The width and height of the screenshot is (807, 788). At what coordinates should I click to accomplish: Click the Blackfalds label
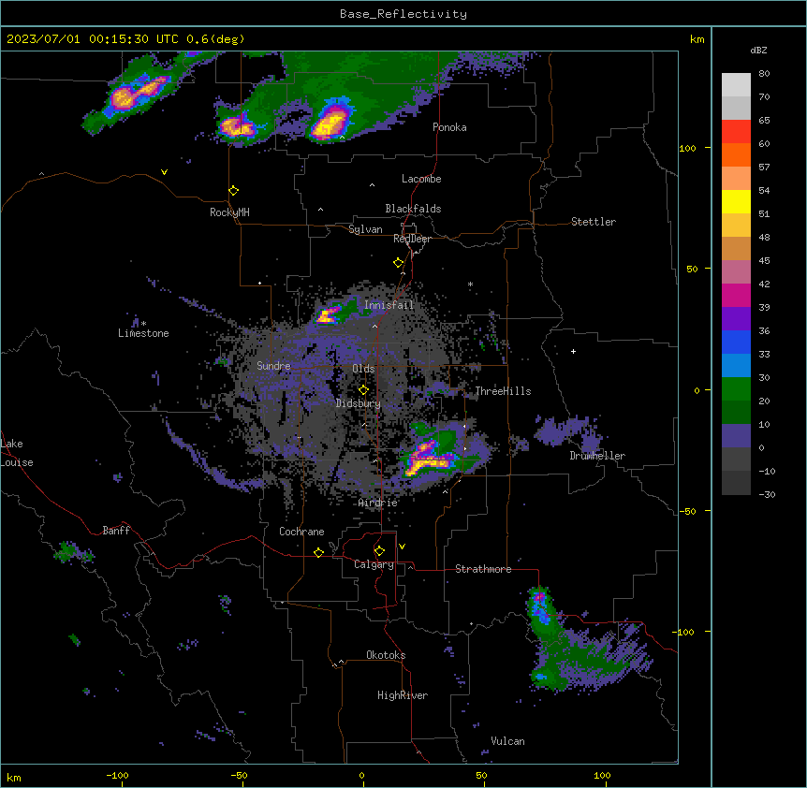pyautogui.click(x=413, y=209)
